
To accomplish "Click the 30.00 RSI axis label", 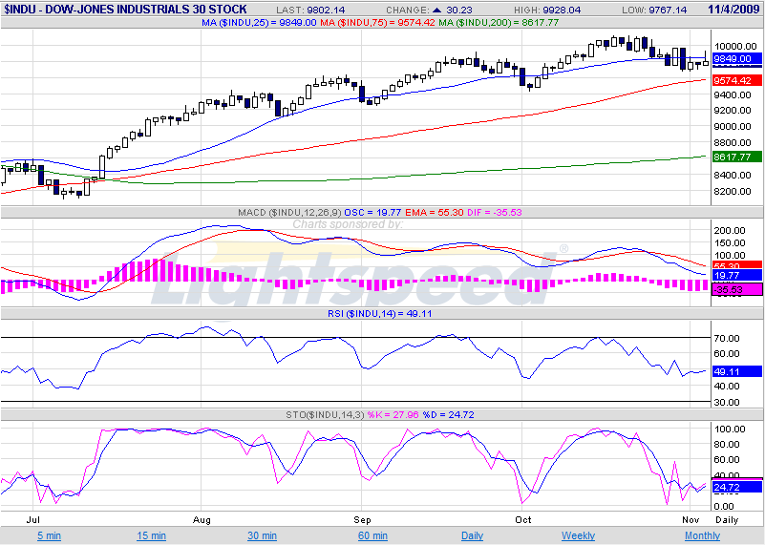I will pyautogui.click(x=727, y=403).
